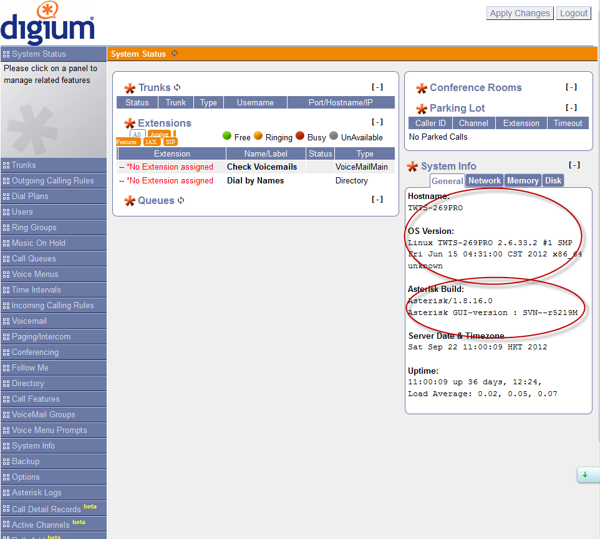
Task: Click the asterisk icon beside Extensions heading
Action: pyautogui.click(x=130, y=124)
